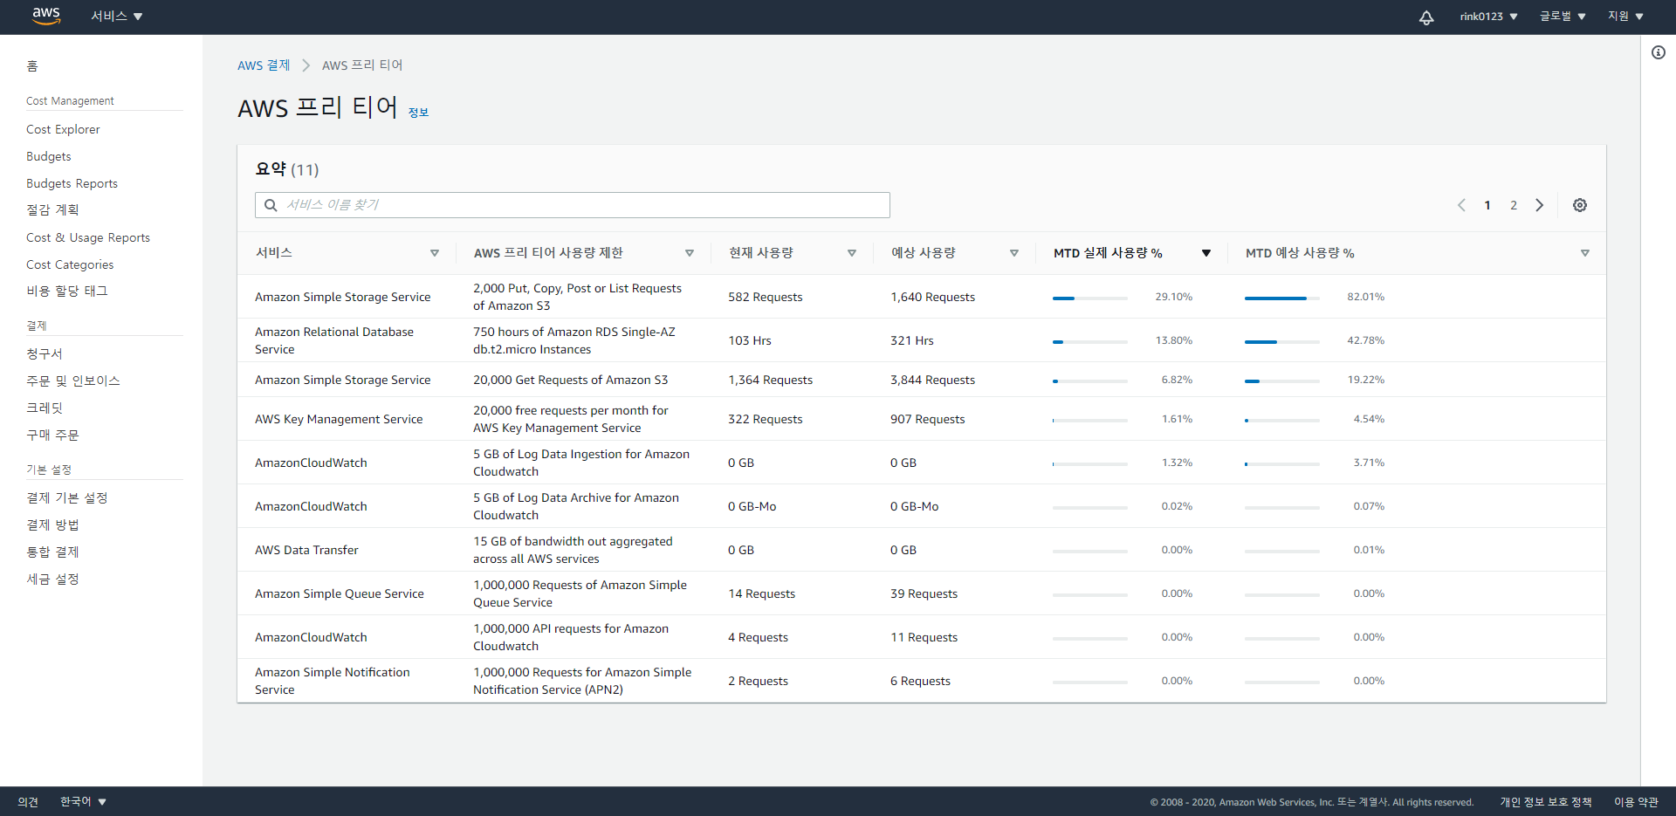Screen dimensions: 1676x816
Task: Open 결제 방법 in sidebar
Action: pyautogui.click(x=52, y=525)
